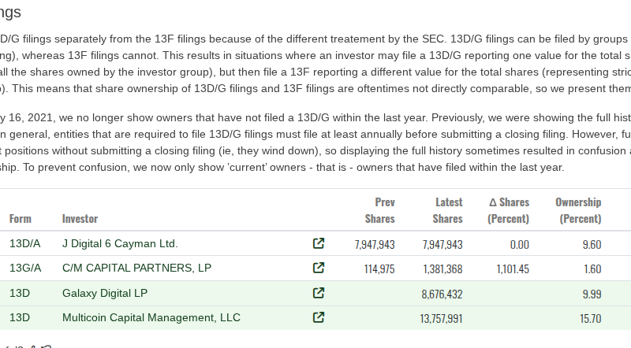The width and height of the screenshot is (631, 348).
Task: Click the 1,101.45 share change value
Action: tap(513, 268)
